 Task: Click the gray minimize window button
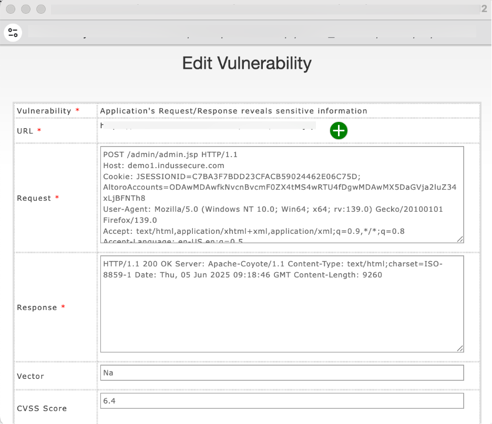point(26,9)
